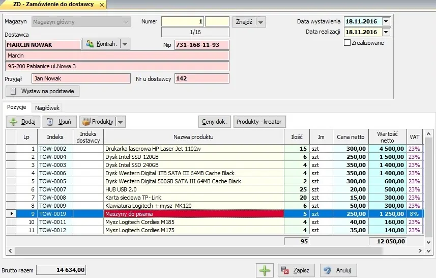436x278 pixels.
Task: Click the VAT column header
Action: [414, 137]
